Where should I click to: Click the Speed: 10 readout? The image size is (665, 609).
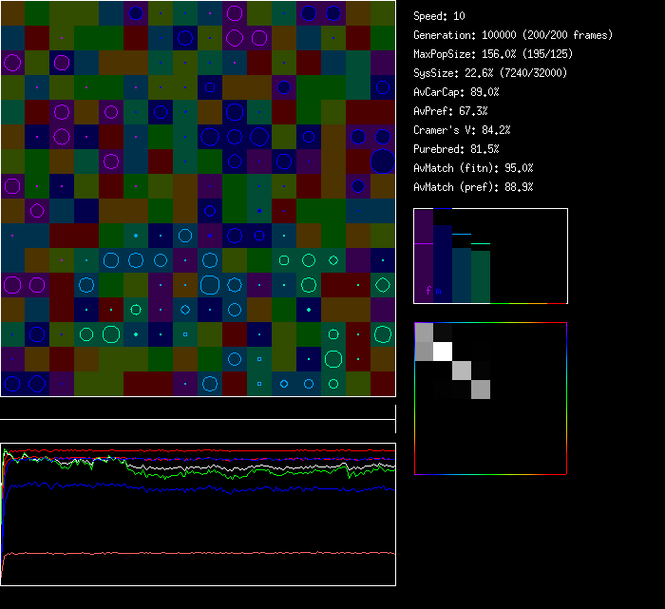coord(439,16)
